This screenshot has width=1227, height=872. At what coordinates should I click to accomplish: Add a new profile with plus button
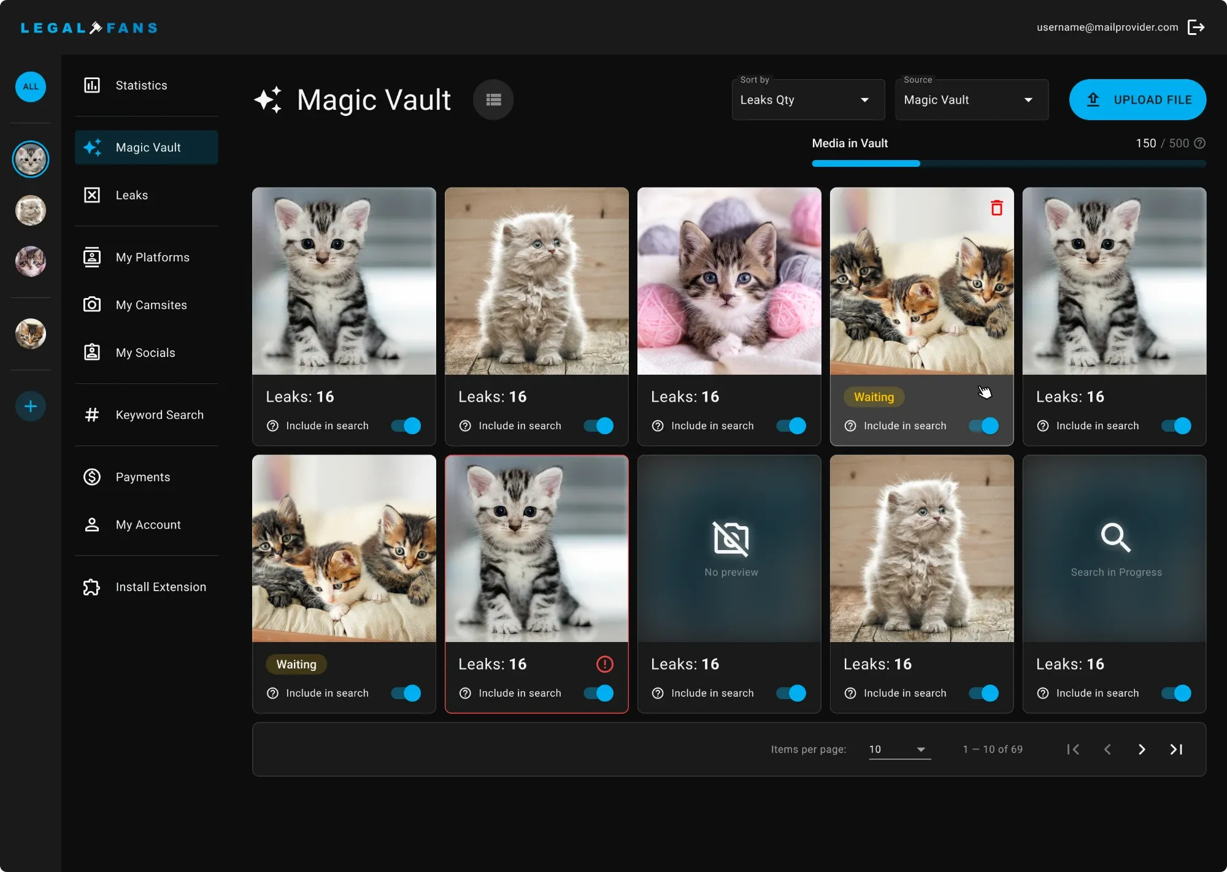pyautogui.click(x=31, y=406)
